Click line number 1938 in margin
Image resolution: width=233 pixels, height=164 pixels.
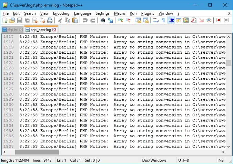pos(9,146)
